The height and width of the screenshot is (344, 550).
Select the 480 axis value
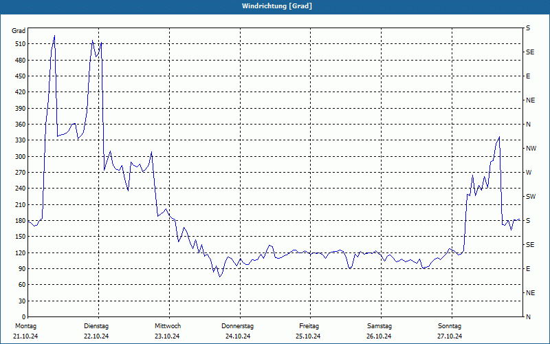pyautogui.click(x=20, y=61)
